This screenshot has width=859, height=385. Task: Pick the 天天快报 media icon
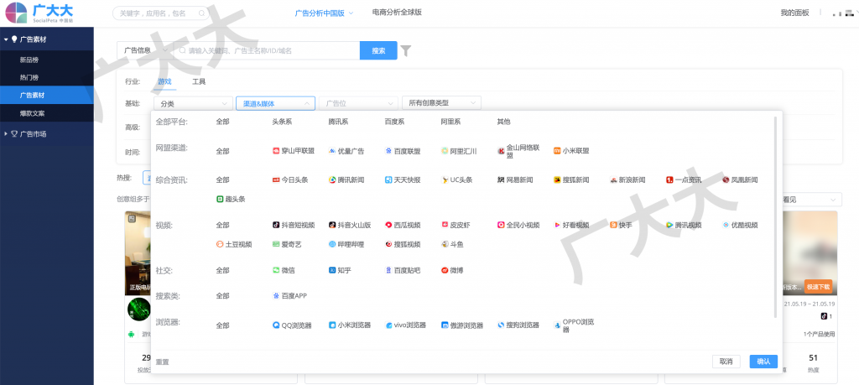click(388, 179)
